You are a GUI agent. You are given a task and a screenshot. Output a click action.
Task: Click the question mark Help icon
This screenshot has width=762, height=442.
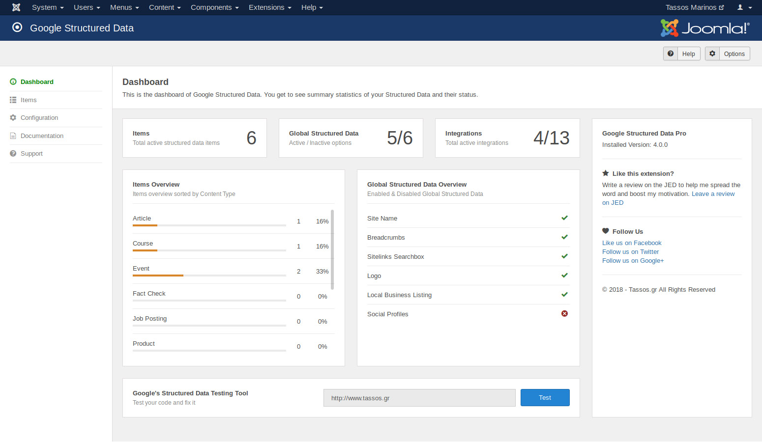tap(671, 54)
